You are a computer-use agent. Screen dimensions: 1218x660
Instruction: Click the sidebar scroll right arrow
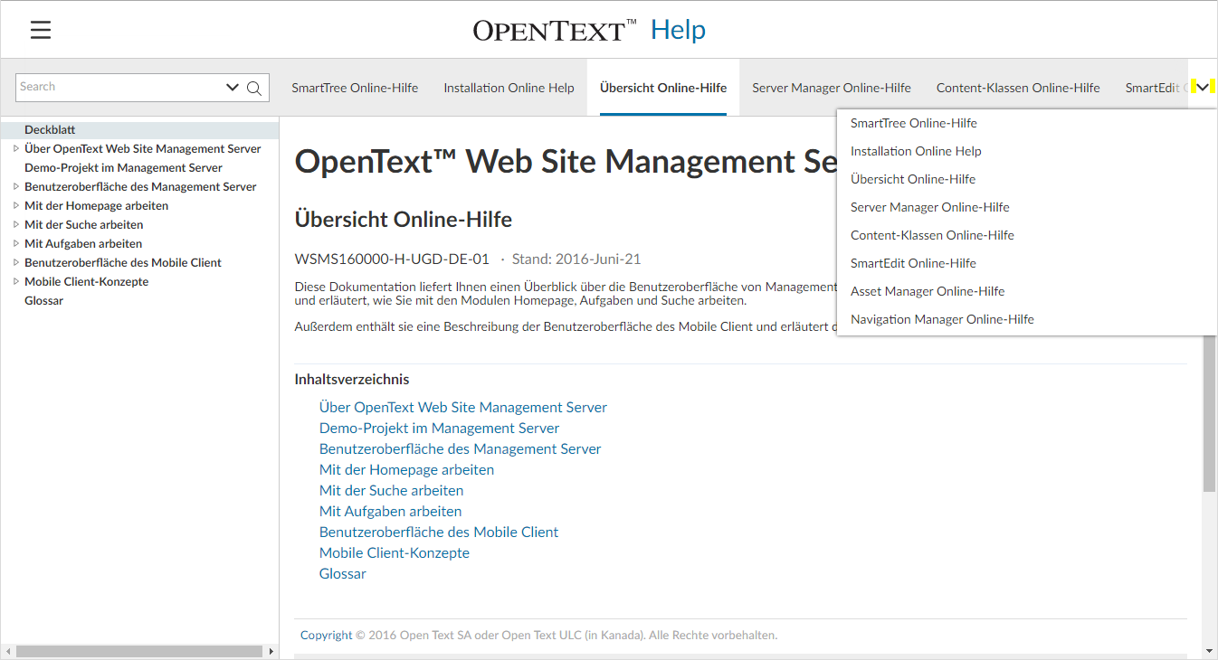pyautogui.click(x=271, y=651)
